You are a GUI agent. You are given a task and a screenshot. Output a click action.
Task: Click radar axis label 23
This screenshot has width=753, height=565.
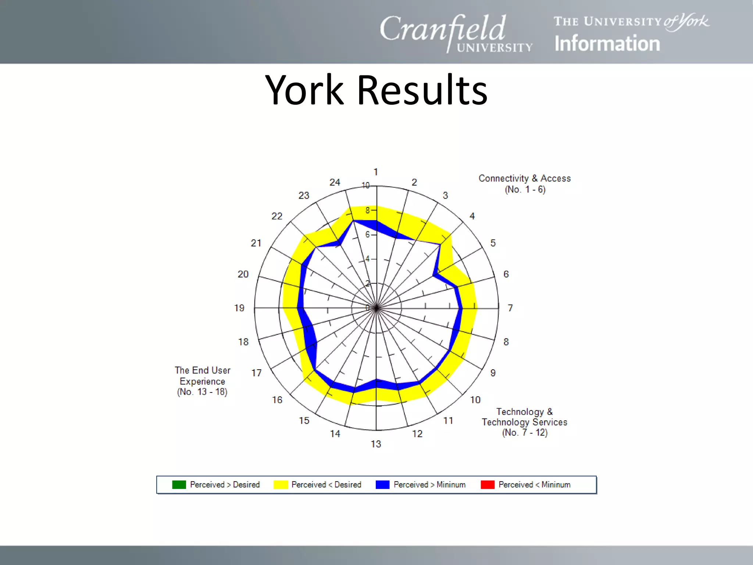(304, 195)
